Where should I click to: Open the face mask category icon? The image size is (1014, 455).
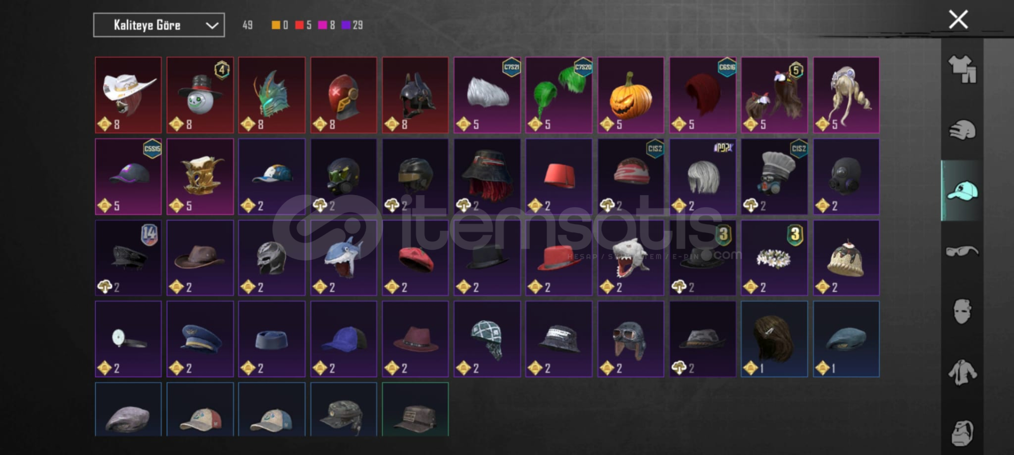[962, 312]
